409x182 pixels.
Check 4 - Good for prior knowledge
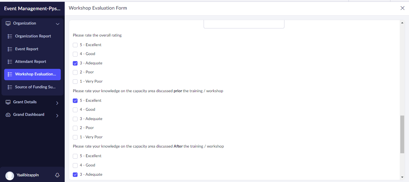click(x=75, y=110)
